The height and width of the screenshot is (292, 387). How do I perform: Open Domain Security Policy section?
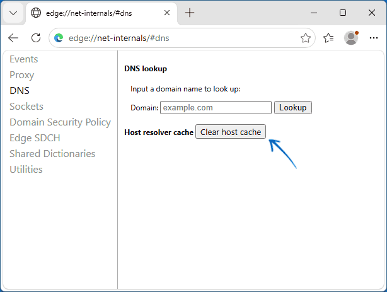click(x=61, y=122)
